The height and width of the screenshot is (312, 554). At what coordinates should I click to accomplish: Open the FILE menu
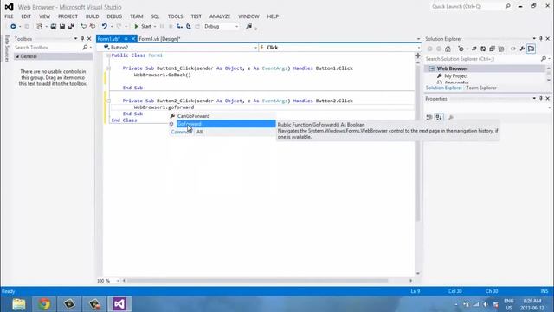tap(9, 16)
